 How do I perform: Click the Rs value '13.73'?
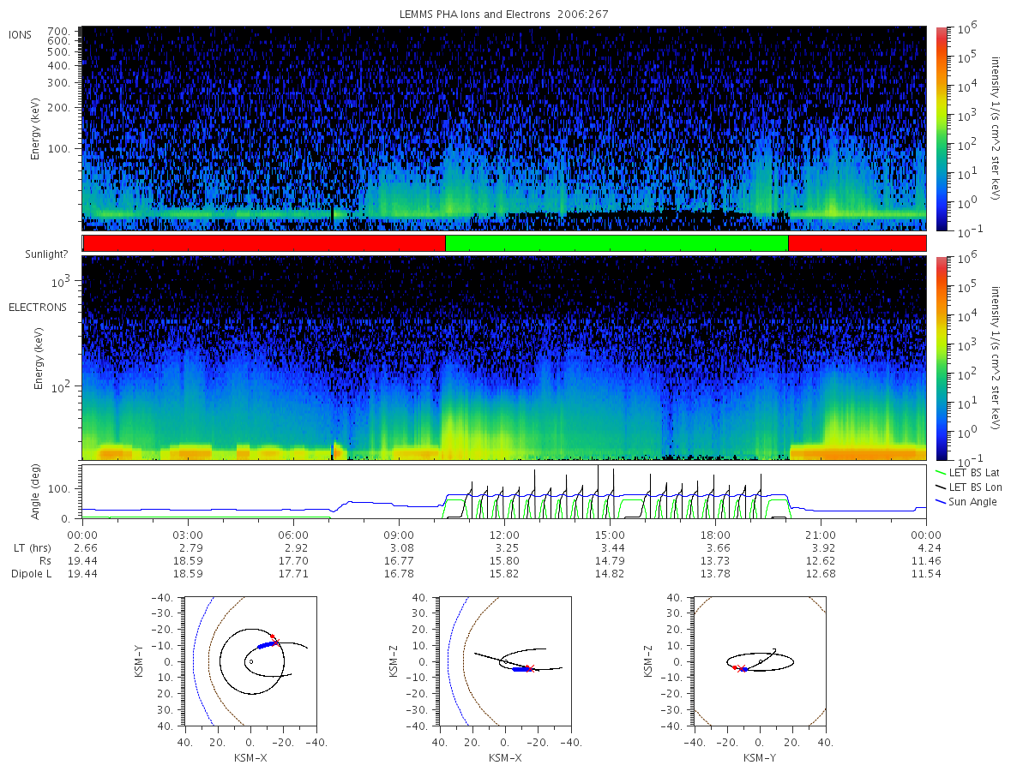715,560
